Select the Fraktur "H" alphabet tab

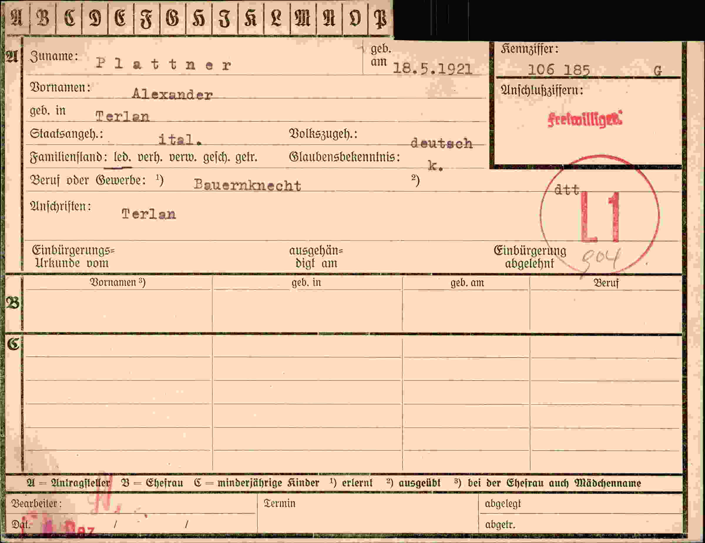point(198,18)
